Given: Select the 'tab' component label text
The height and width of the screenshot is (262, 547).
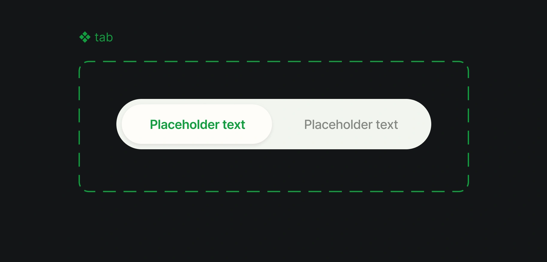Looking at the screenshot, I should pyautogui.click(x=104, y=37).
